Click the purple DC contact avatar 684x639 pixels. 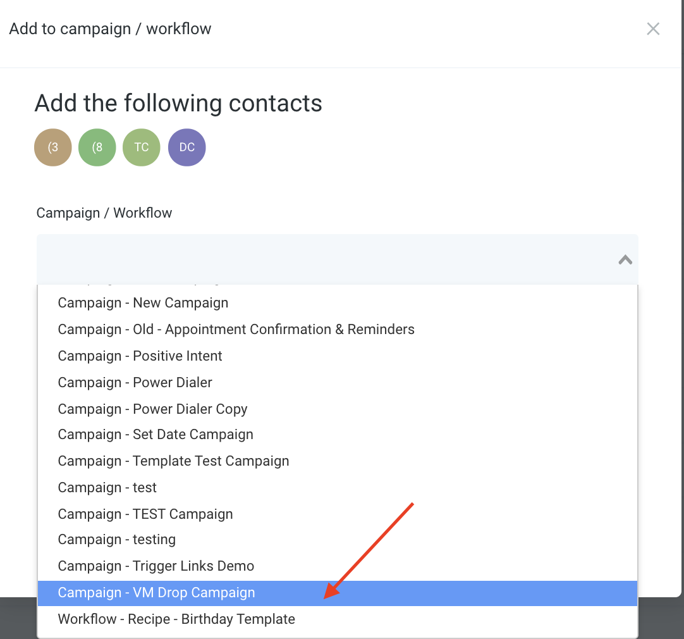coord(186,147)
